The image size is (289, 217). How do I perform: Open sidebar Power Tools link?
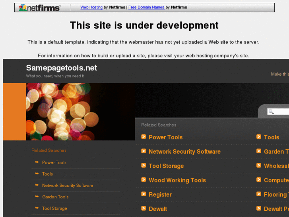[54, 162]
